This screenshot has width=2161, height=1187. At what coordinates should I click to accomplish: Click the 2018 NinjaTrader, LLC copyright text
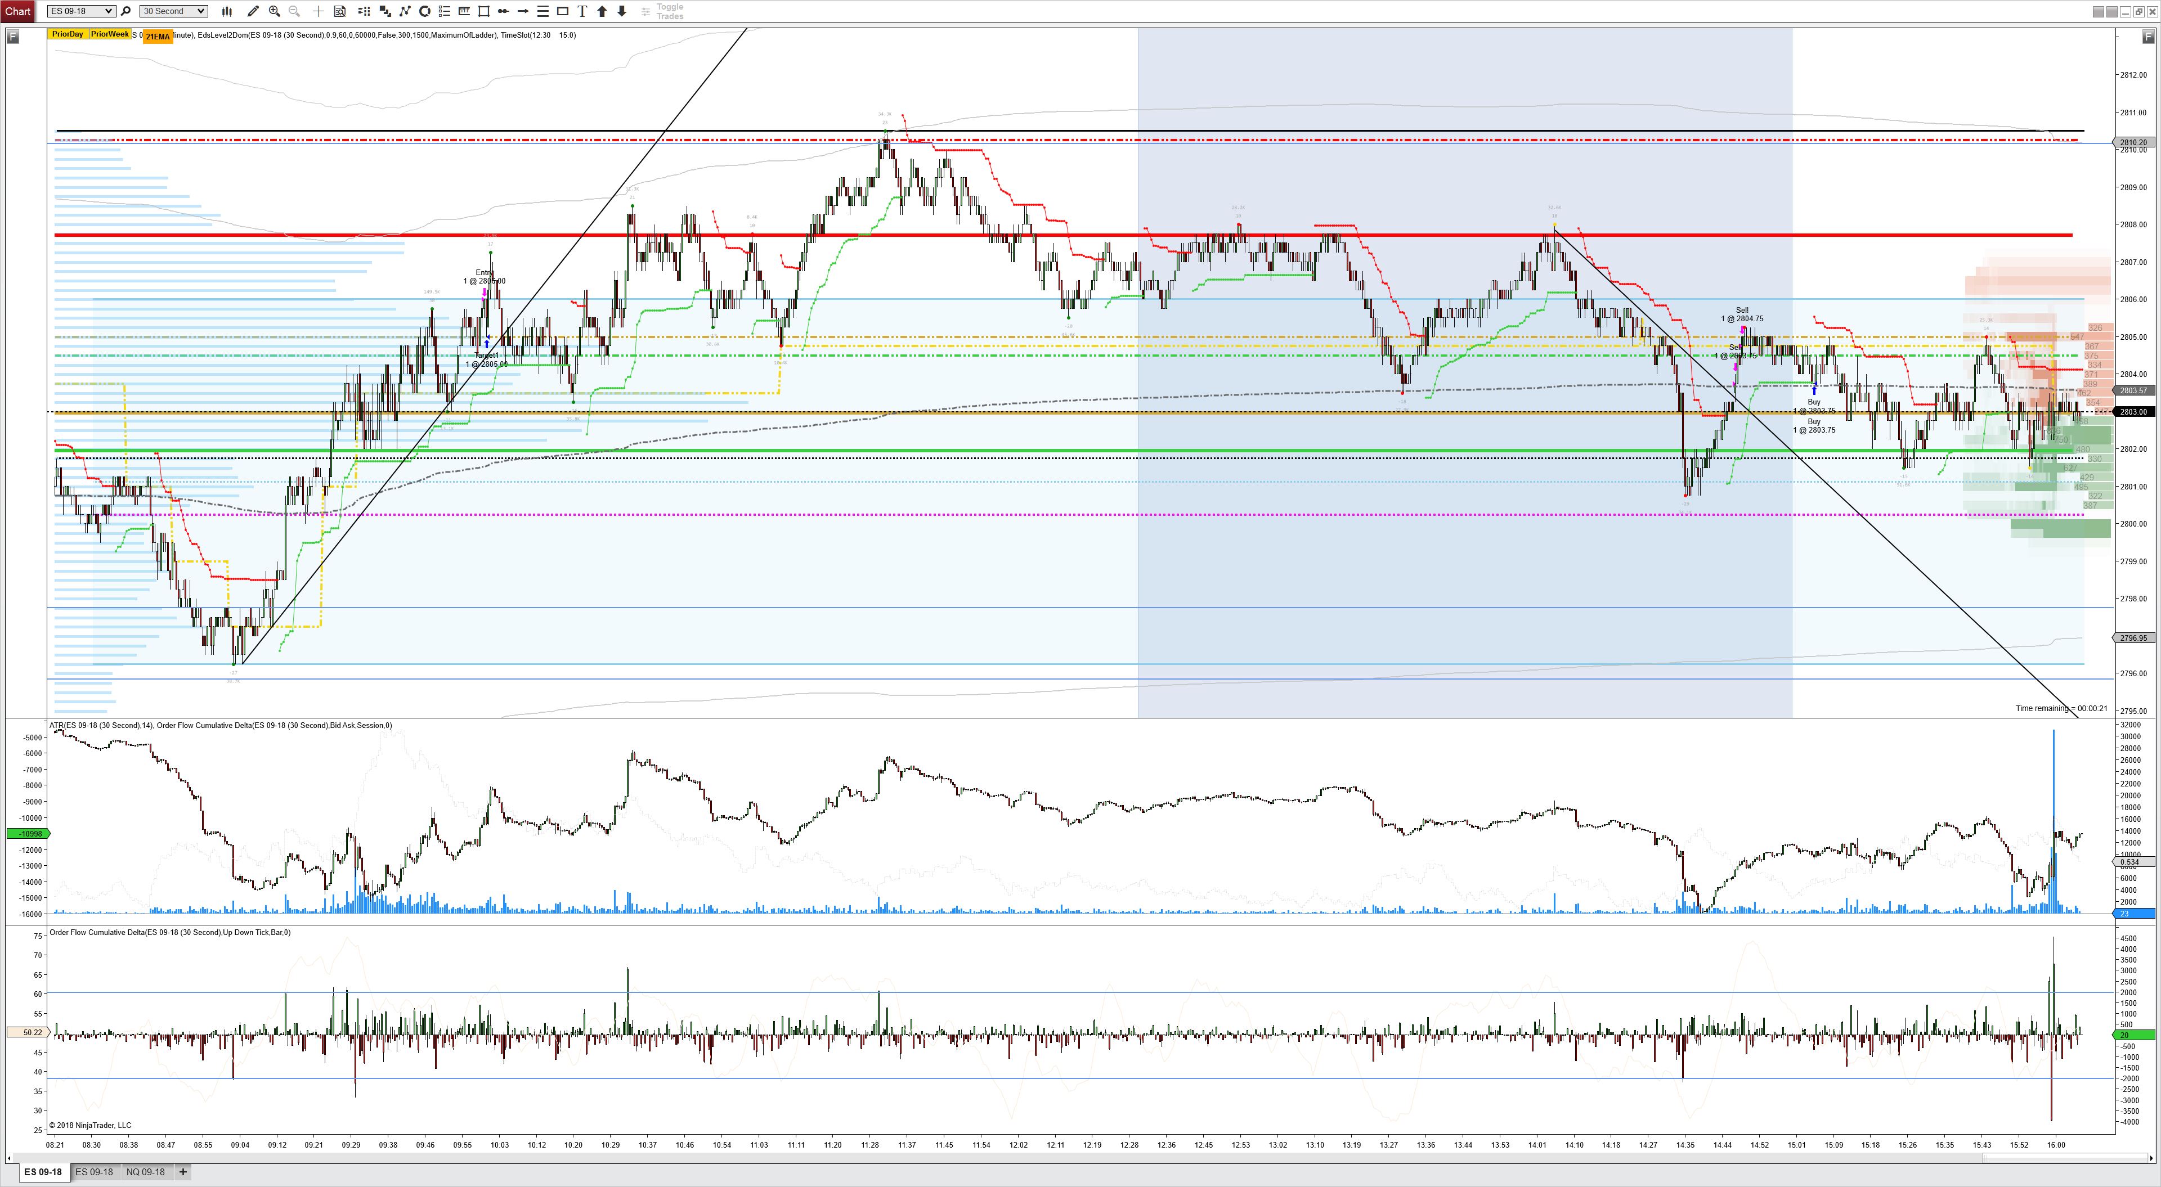coord(90,1126)
